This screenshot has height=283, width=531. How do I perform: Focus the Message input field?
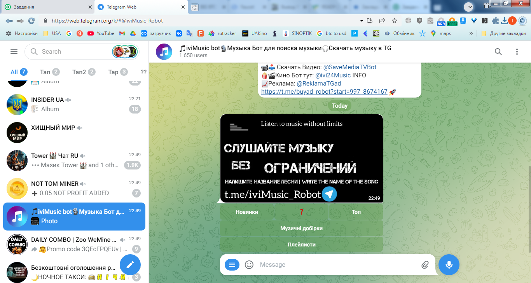338,265
